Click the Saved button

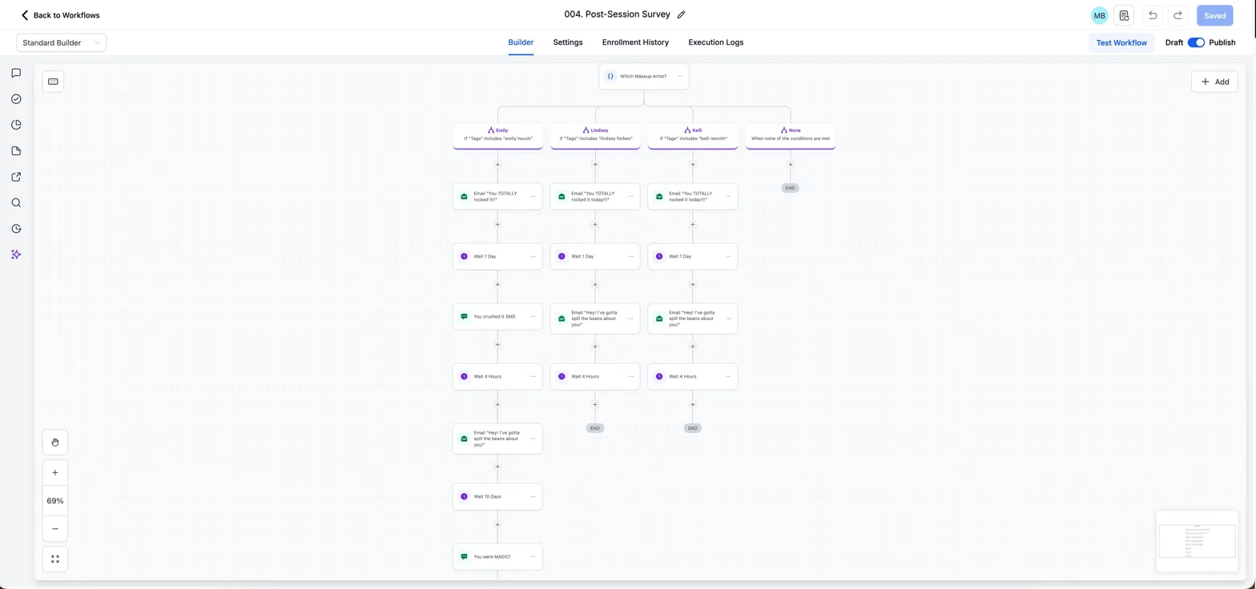[1214, 15]
